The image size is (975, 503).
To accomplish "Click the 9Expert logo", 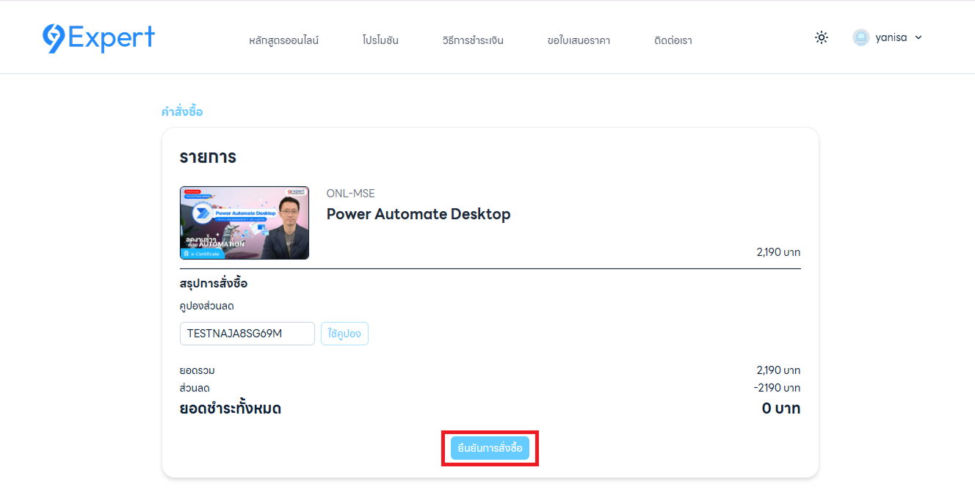I will coord(99,38).
